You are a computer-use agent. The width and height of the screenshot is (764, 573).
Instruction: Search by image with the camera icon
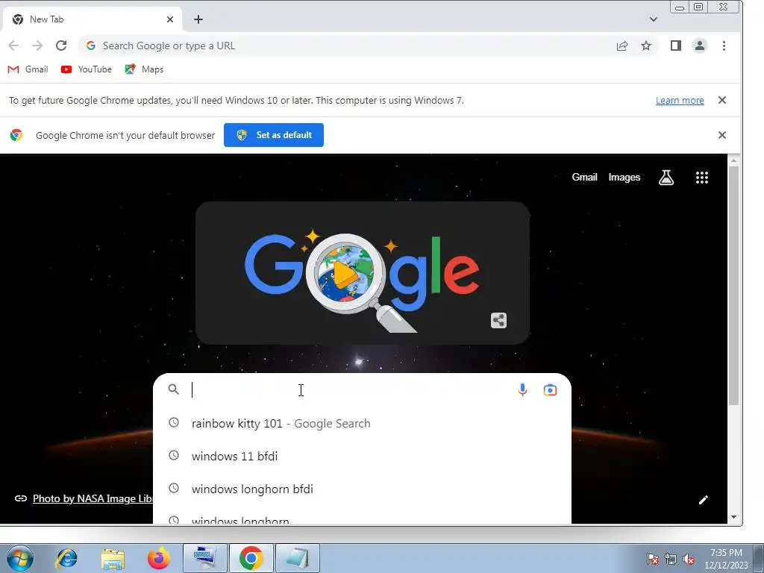pyautogui.click(x=550, y=389)
